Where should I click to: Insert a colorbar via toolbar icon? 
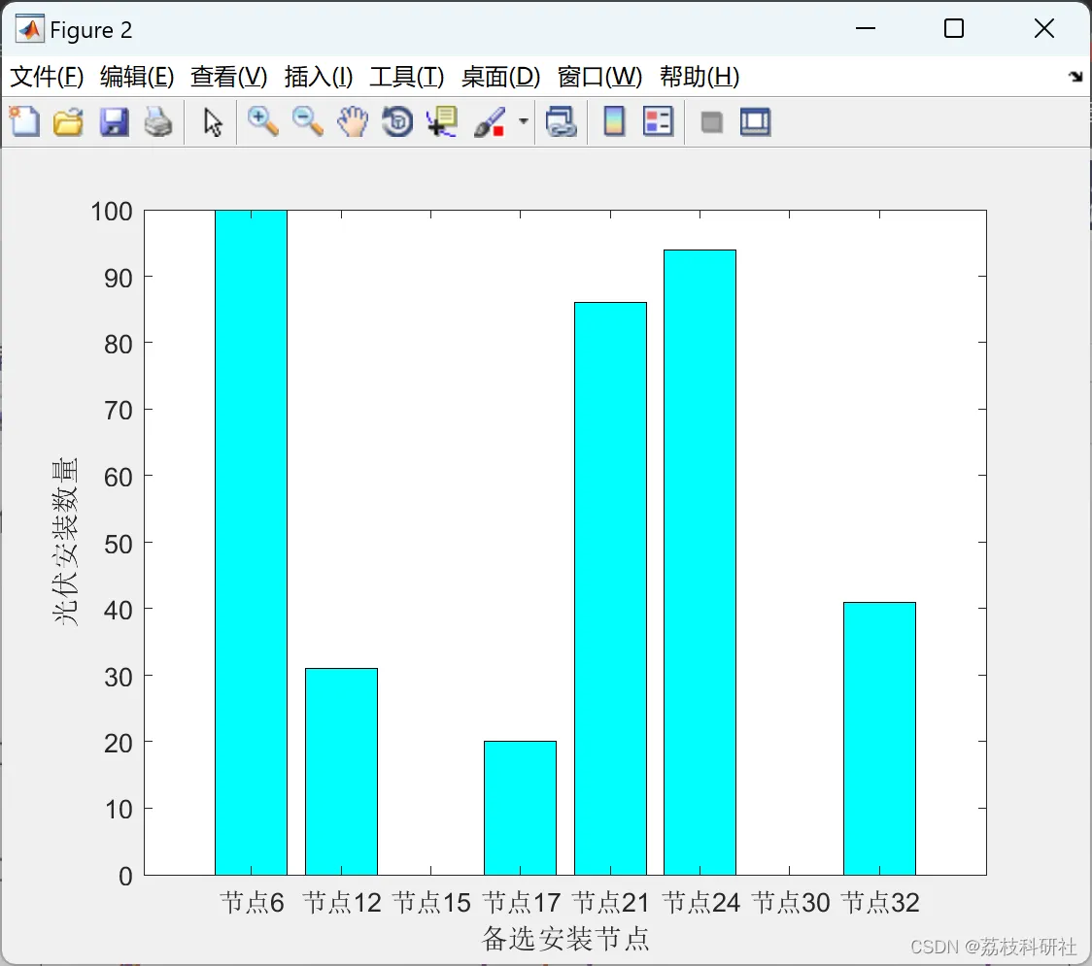tap(614, 121)
